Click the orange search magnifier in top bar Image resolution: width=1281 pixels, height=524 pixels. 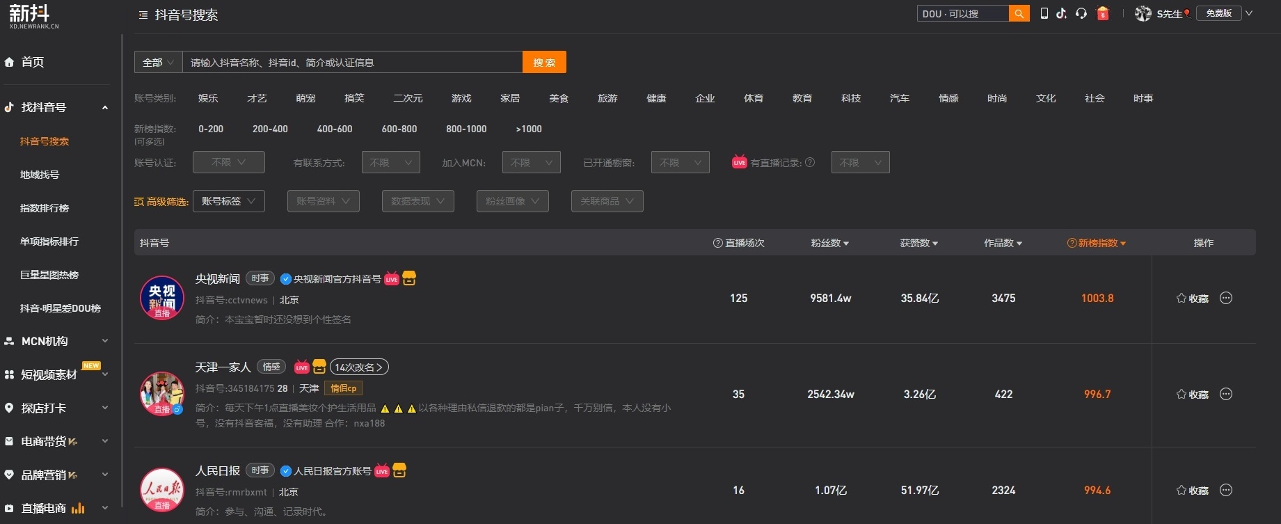(1019, 14)
